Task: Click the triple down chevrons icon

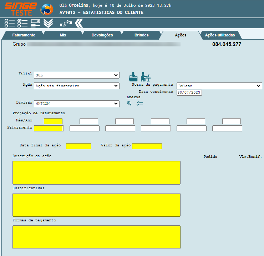Action: coord(48,23)
